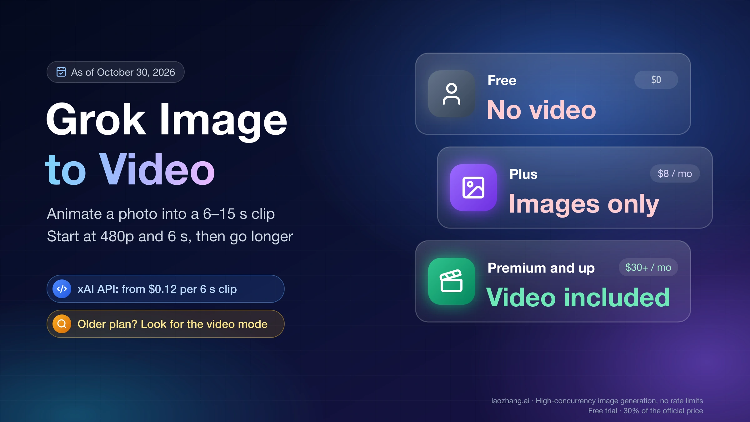This screenshot has height=422, width=750.
Task: Click the 'xAI API: from $0.12 per 6 s clip' pill
Action: pyautogui.click(x=166, y=289)
